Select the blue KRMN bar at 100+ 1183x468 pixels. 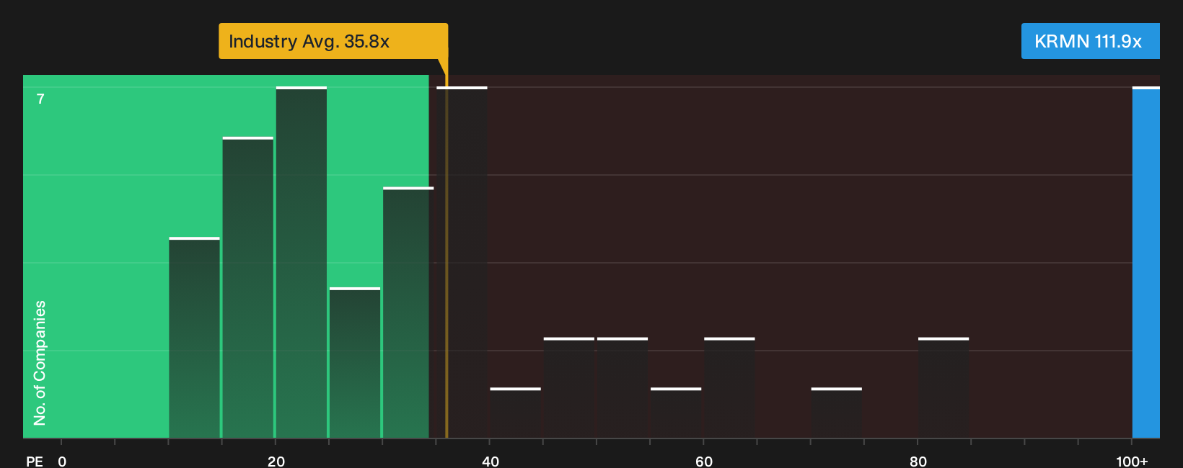[1145, 262]
